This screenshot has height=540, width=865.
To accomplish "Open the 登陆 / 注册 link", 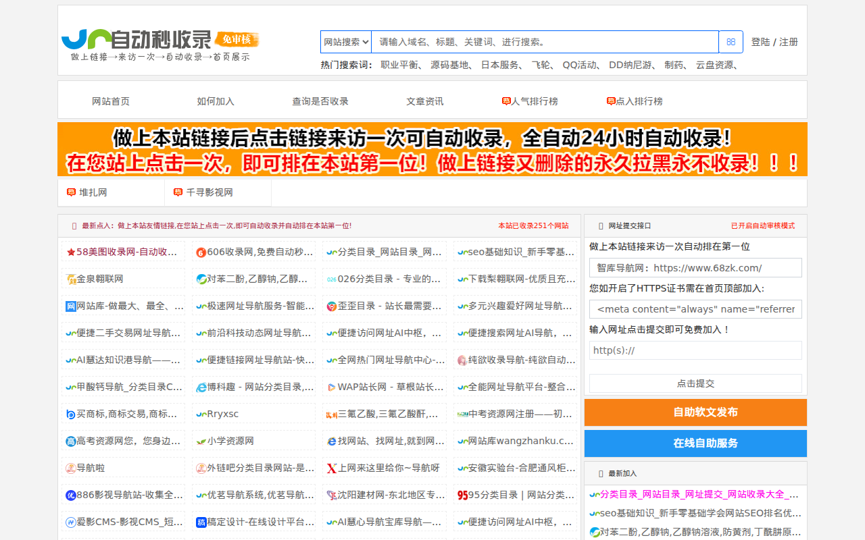I will (774, 42).
